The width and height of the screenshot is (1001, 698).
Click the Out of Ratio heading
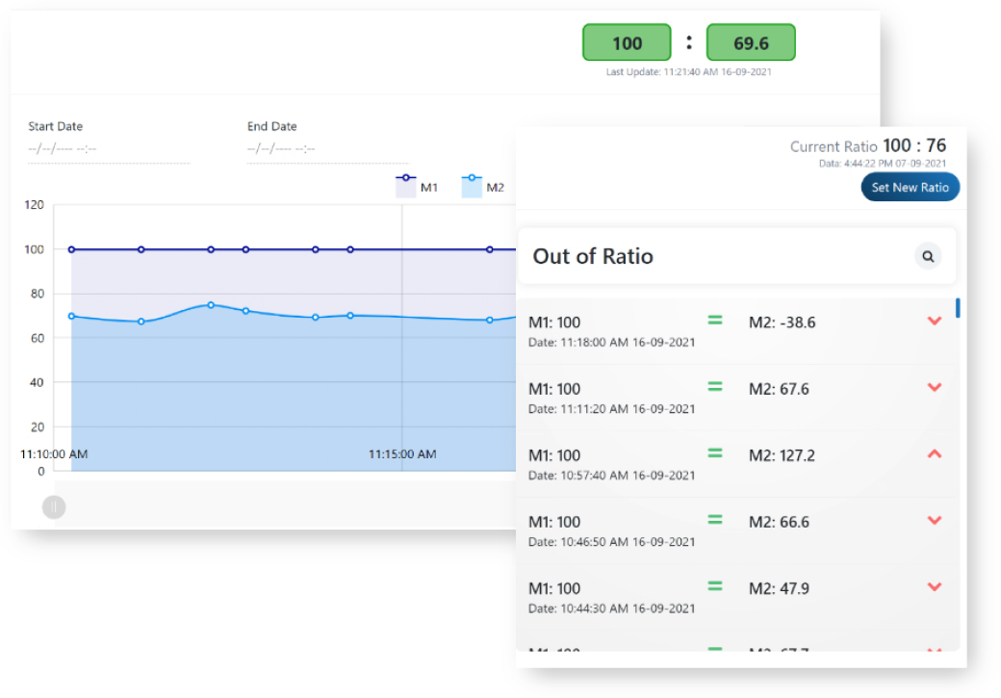tap(593, 257)
